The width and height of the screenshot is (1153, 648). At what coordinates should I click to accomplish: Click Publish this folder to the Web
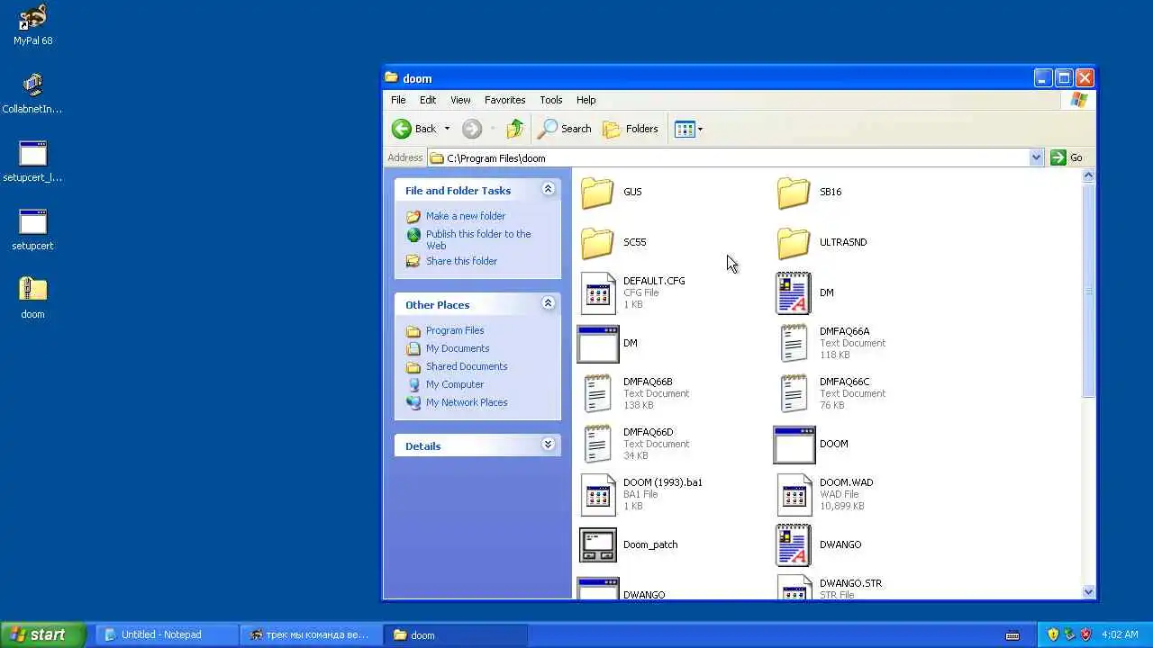point(478,239)
